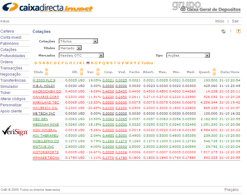The width and height of the screenshot is (247, 195).
Task: Open MOBILEPRO CO title link
Action: pos(46,141)
